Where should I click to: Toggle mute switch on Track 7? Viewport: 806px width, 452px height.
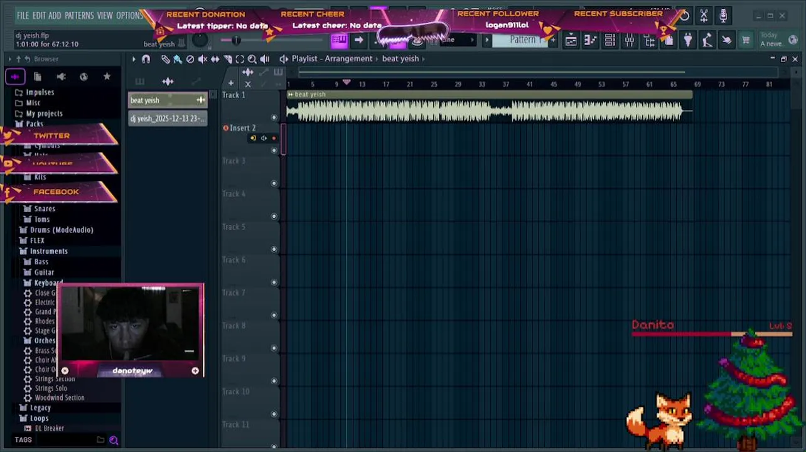pos(274,315)
